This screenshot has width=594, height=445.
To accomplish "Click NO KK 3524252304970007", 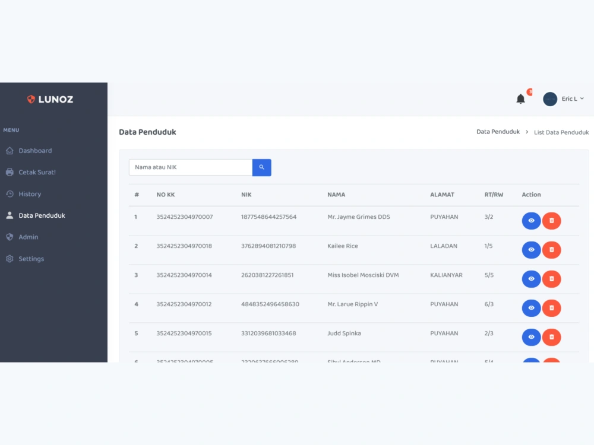I will (185, 217).
